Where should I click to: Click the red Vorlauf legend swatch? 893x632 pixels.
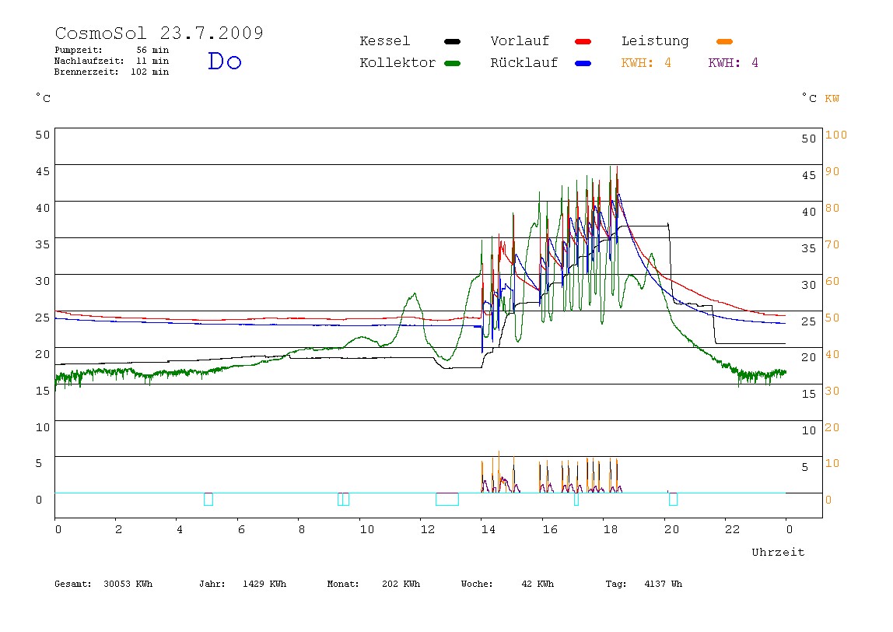(583, 41)
